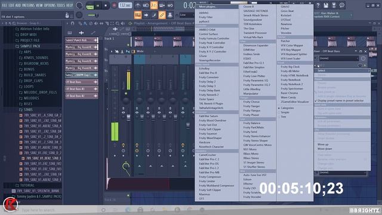Select Maximus plugin entry
Viewport: 382px width, 215px height.
pyautogui.click(x=204, y=194)
